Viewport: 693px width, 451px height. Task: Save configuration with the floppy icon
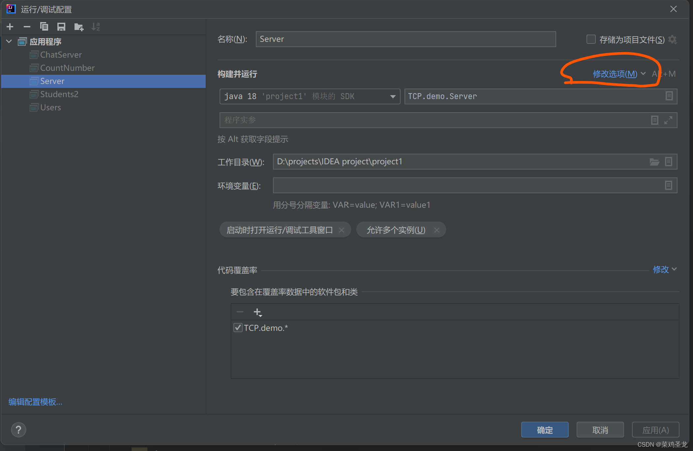click(61, 27)
